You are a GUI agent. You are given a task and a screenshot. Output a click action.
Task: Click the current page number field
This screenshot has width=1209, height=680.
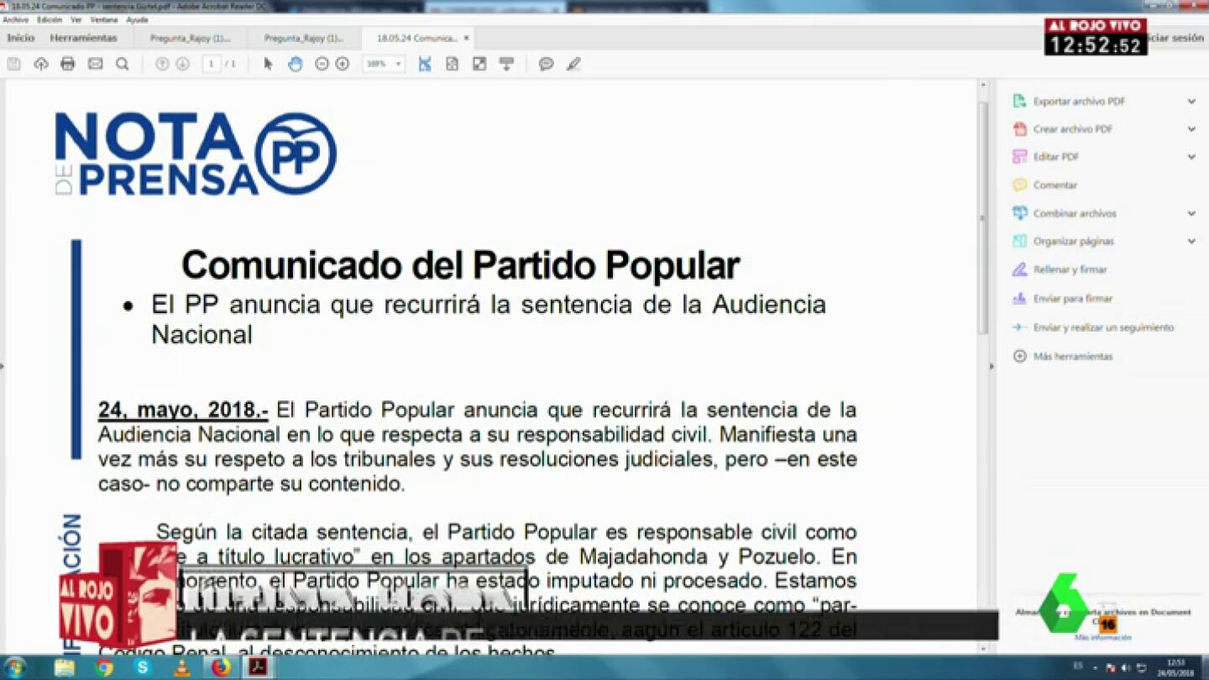click(212, 64)
